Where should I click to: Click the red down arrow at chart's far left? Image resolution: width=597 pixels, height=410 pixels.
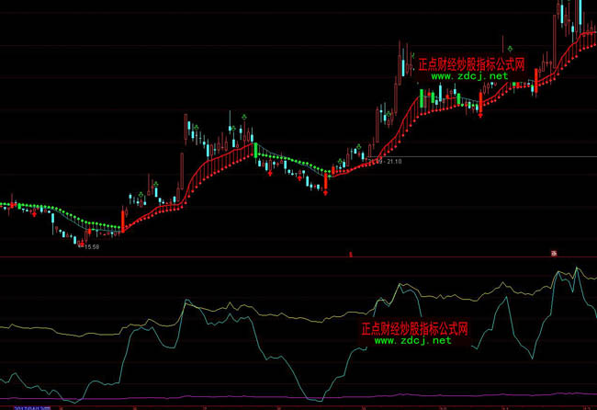(34, 212)
